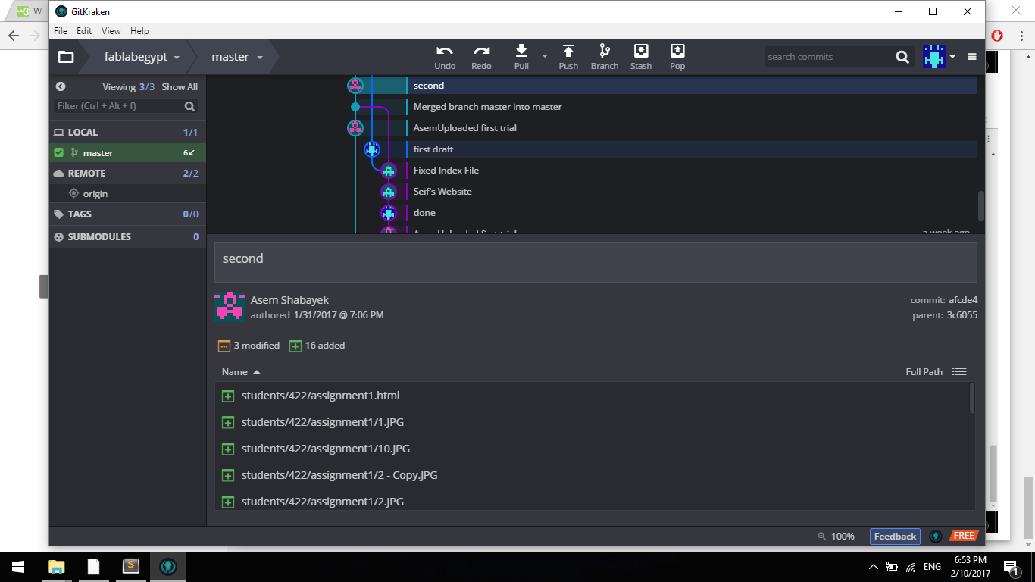1035x582 pixels.
Task: Open Action Center notification icon
Action: (1010, 566)
